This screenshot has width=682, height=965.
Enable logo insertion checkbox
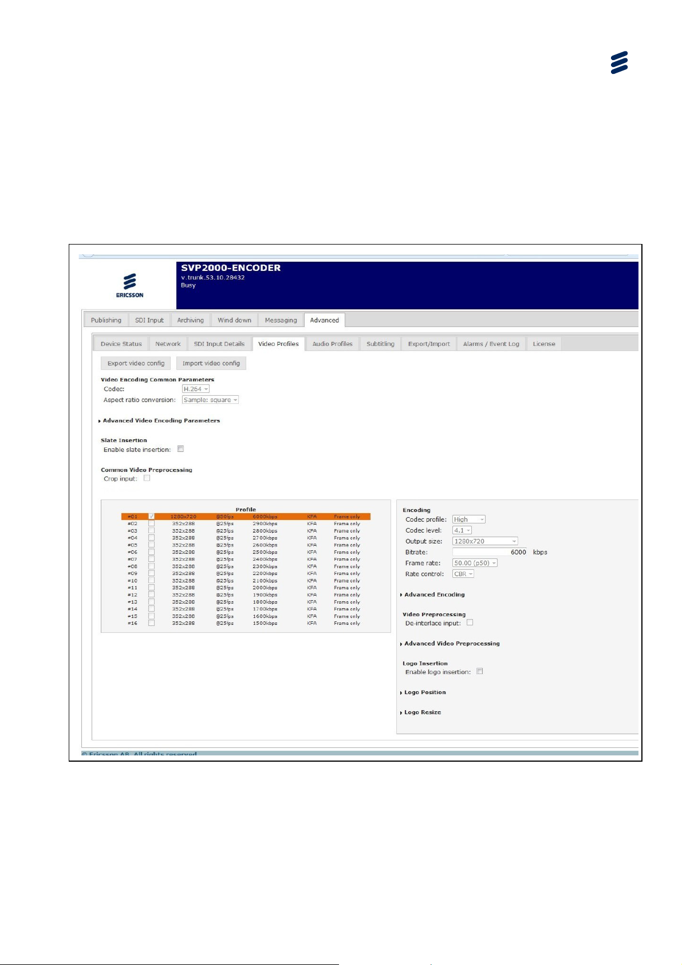tap(480, 671)
